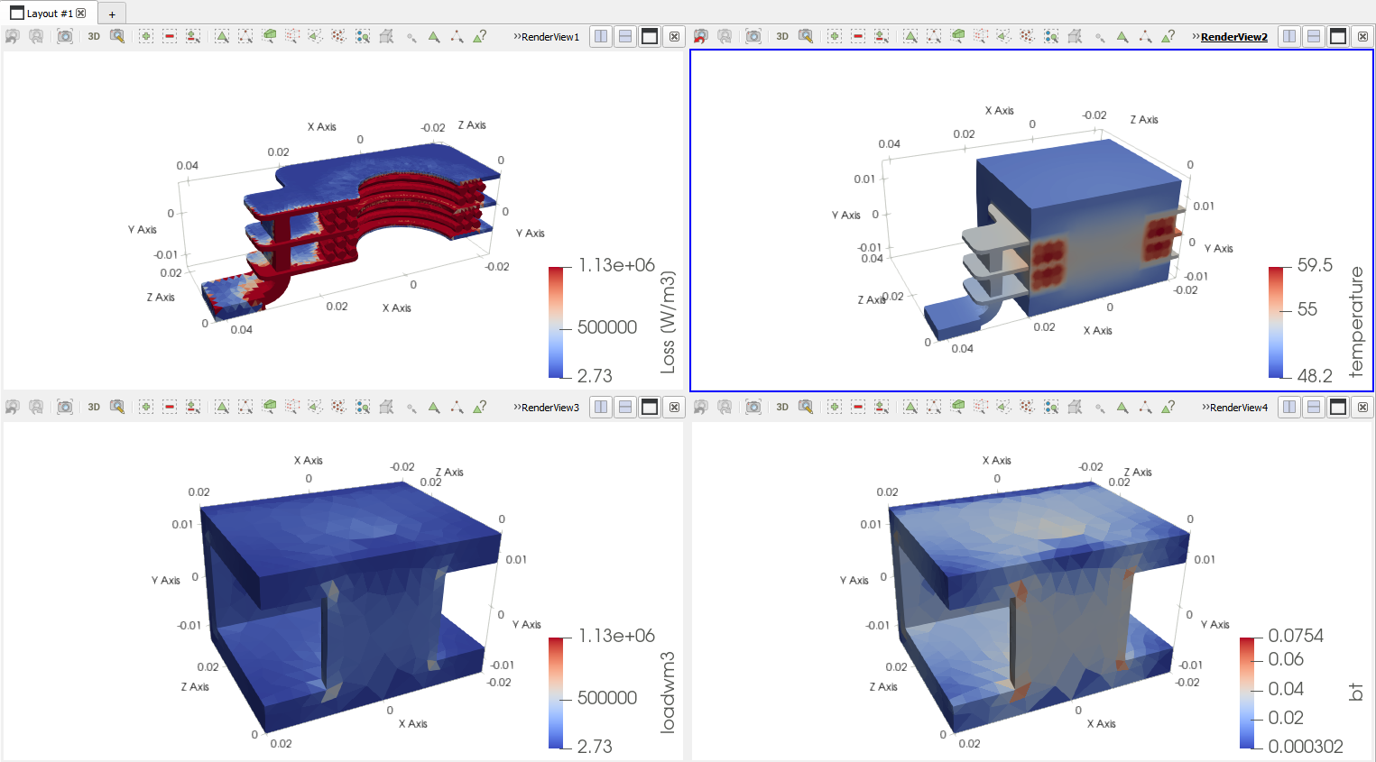Close the Layout #1 tab

(81, 14)
